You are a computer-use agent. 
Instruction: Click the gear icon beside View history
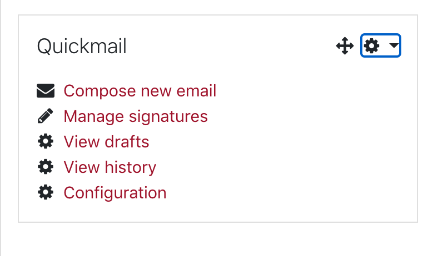click(x=46, y=167)
